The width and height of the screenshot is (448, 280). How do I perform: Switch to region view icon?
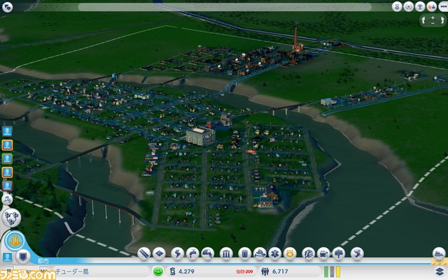11,218
